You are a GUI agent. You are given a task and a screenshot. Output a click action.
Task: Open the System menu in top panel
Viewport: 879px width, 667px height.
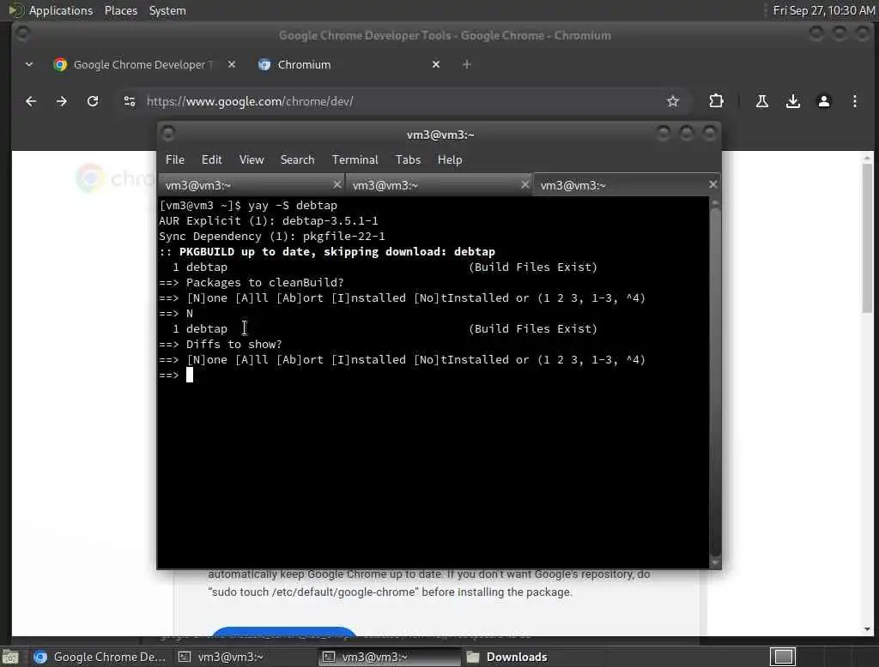(167, 10)
